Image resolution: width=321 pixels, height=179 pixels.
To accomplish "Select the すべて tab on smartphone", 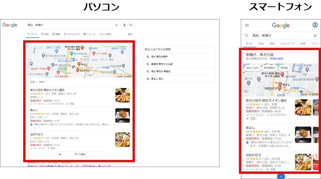I will [x=249, y=43].
